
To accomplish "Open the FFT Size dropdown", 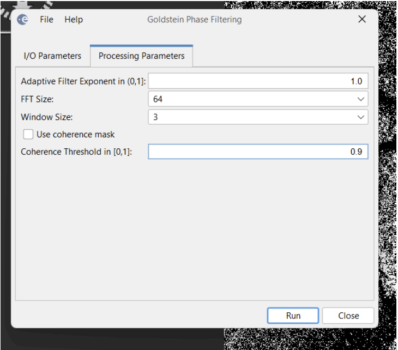I will point(258,99).
